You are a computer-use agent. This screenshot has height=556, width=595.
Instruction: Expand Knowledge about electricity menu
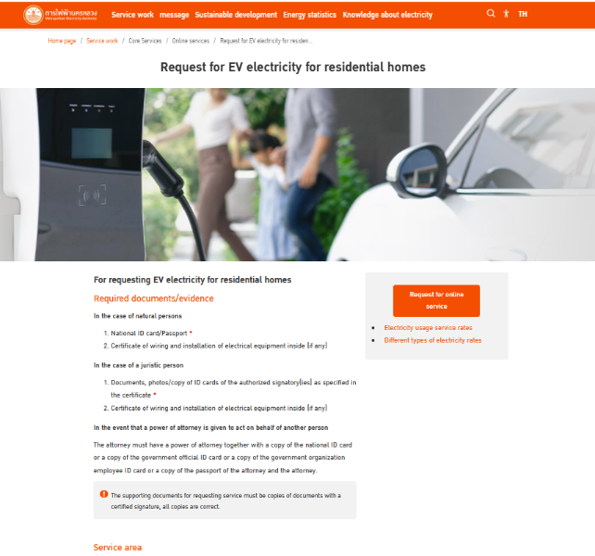point(387,15)
